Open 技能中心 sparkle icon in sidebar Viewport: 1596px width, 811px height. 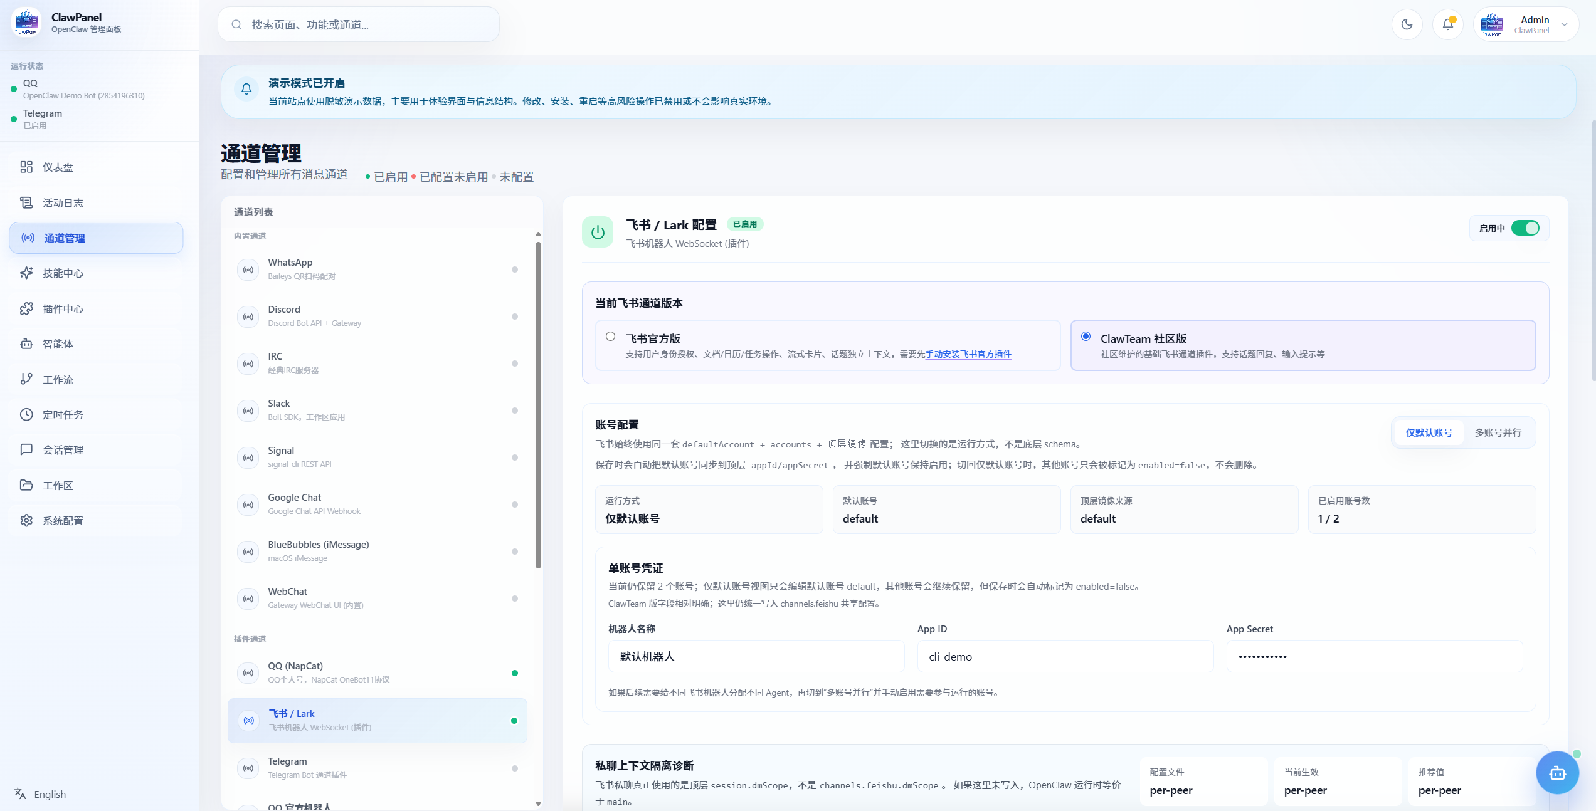point(26,273)
